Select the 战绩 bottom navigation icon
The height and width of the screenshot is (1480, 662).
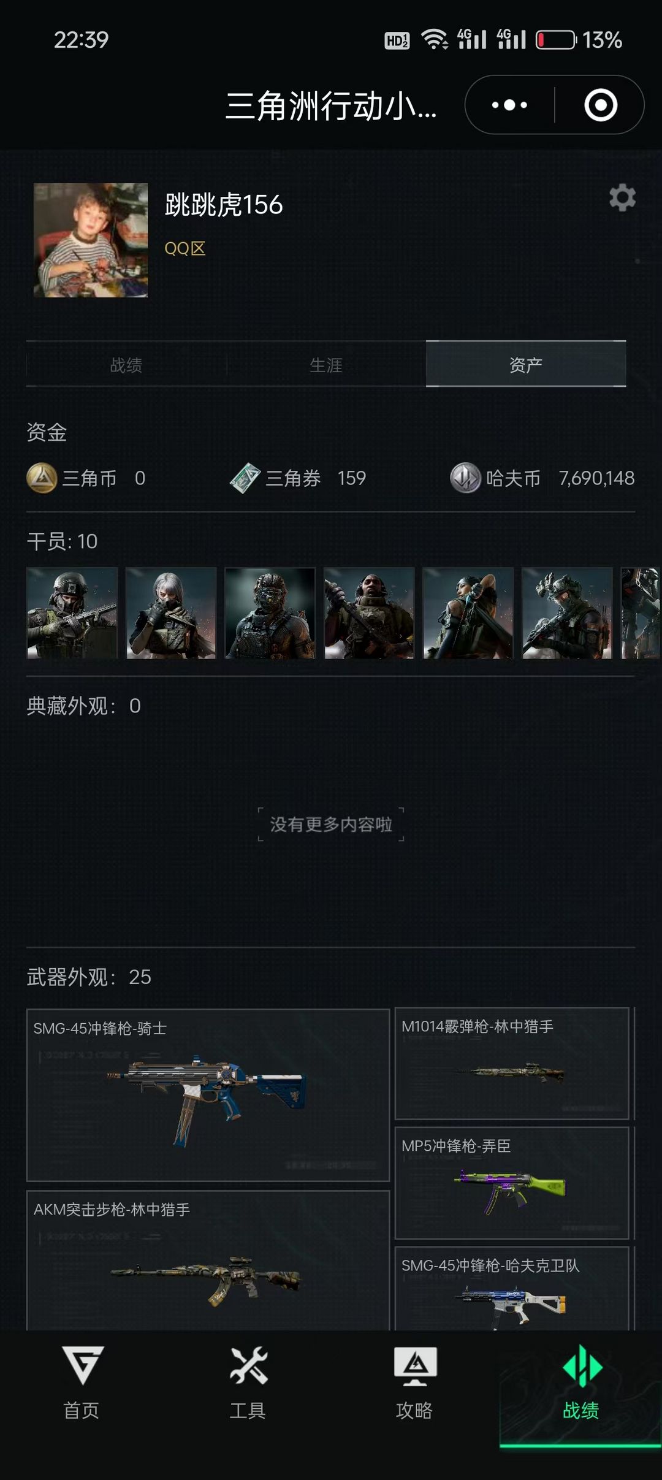(582, 1366)
